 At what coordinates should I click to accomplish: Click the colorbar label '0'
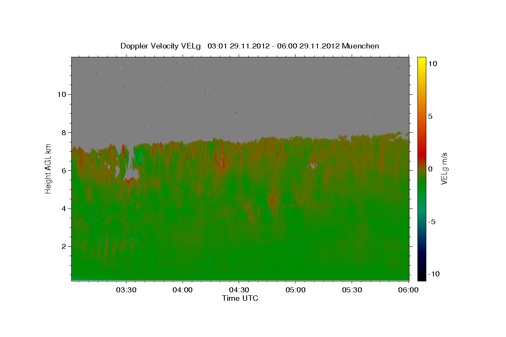(x=430, y=169)
